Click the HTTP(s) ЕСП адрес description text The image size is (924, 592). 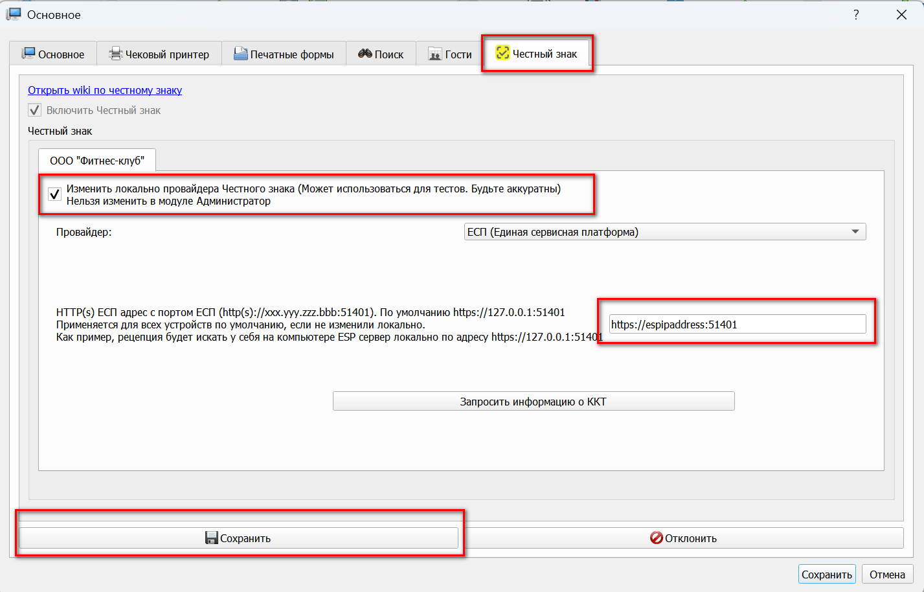(x=330, y=324)
